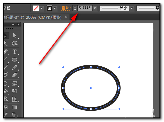Select the Pen tool
164x122 pixels.
(x=6, y=51)
